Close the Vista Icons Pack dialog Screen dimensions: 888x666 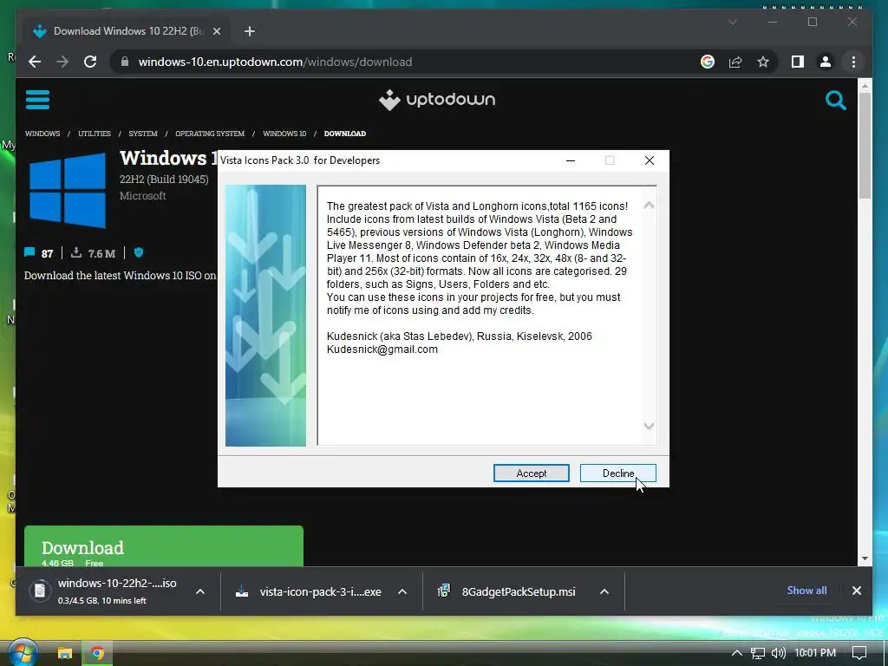[x=650, y=160]
